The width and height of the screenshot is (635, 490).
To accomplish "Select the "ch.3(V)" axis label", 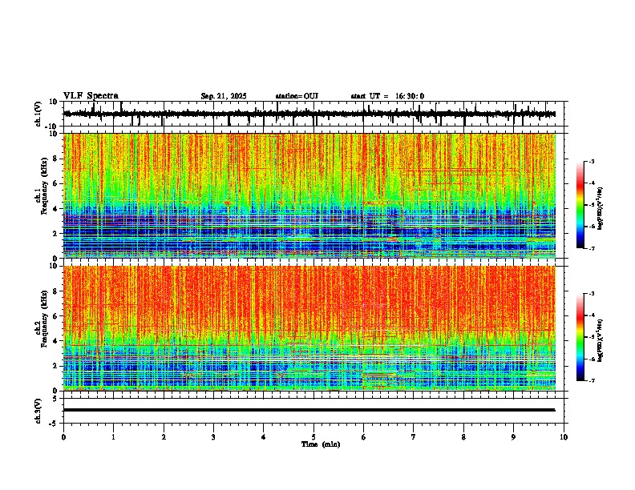I will click(x=38, y=411).
